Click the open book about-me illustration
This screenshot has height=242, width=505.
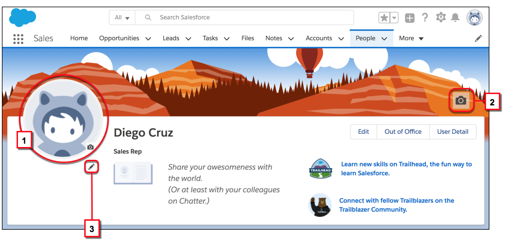[x=133, y=173]
